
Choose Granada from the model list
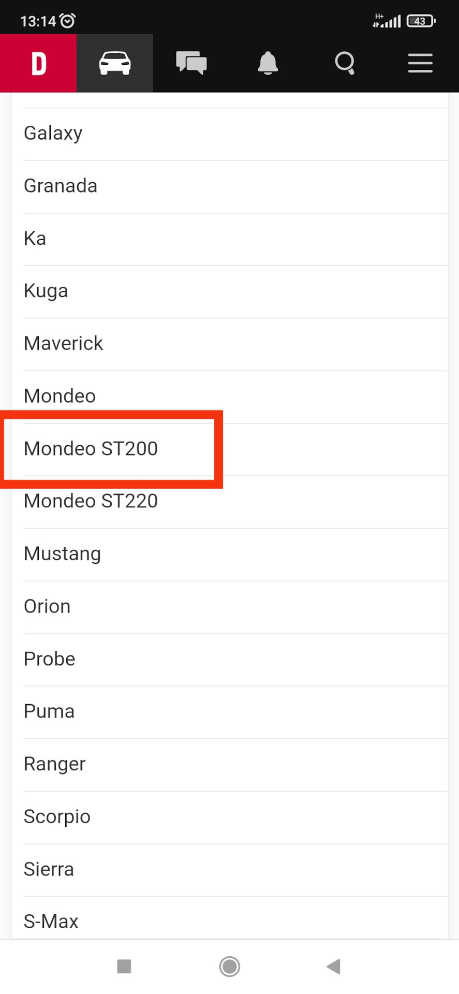61,186
